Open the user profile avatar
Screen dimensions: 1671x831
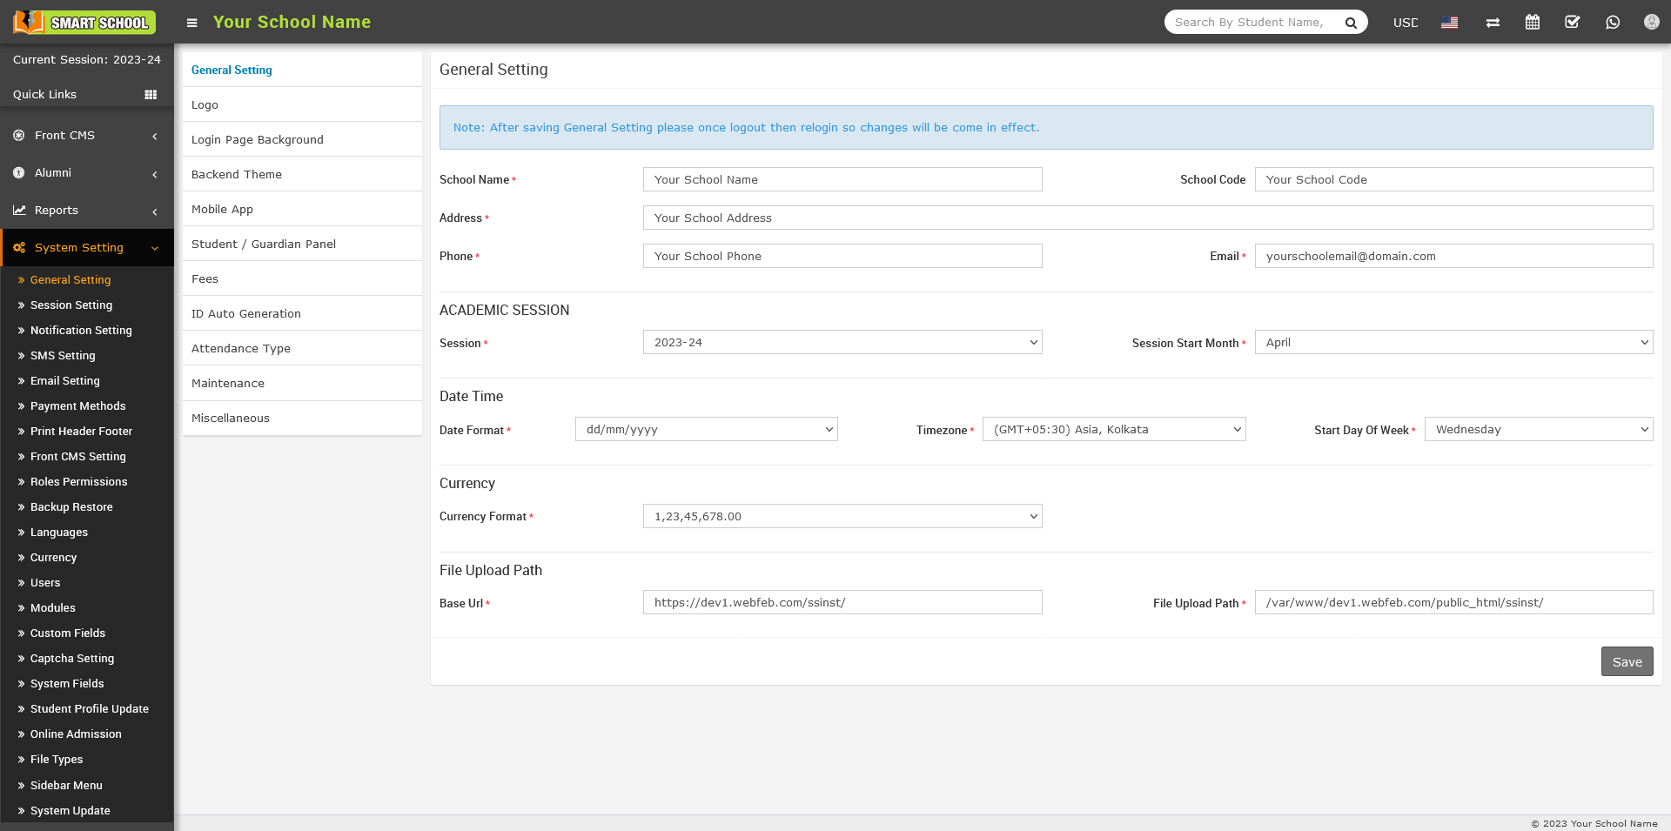click(1651, 23)
